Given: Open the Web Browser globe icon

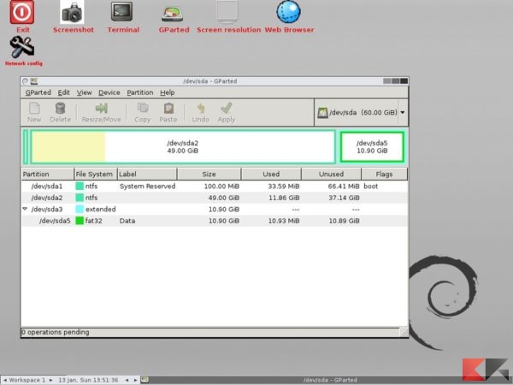Looking at the screenshot, I should click(288, 13).
